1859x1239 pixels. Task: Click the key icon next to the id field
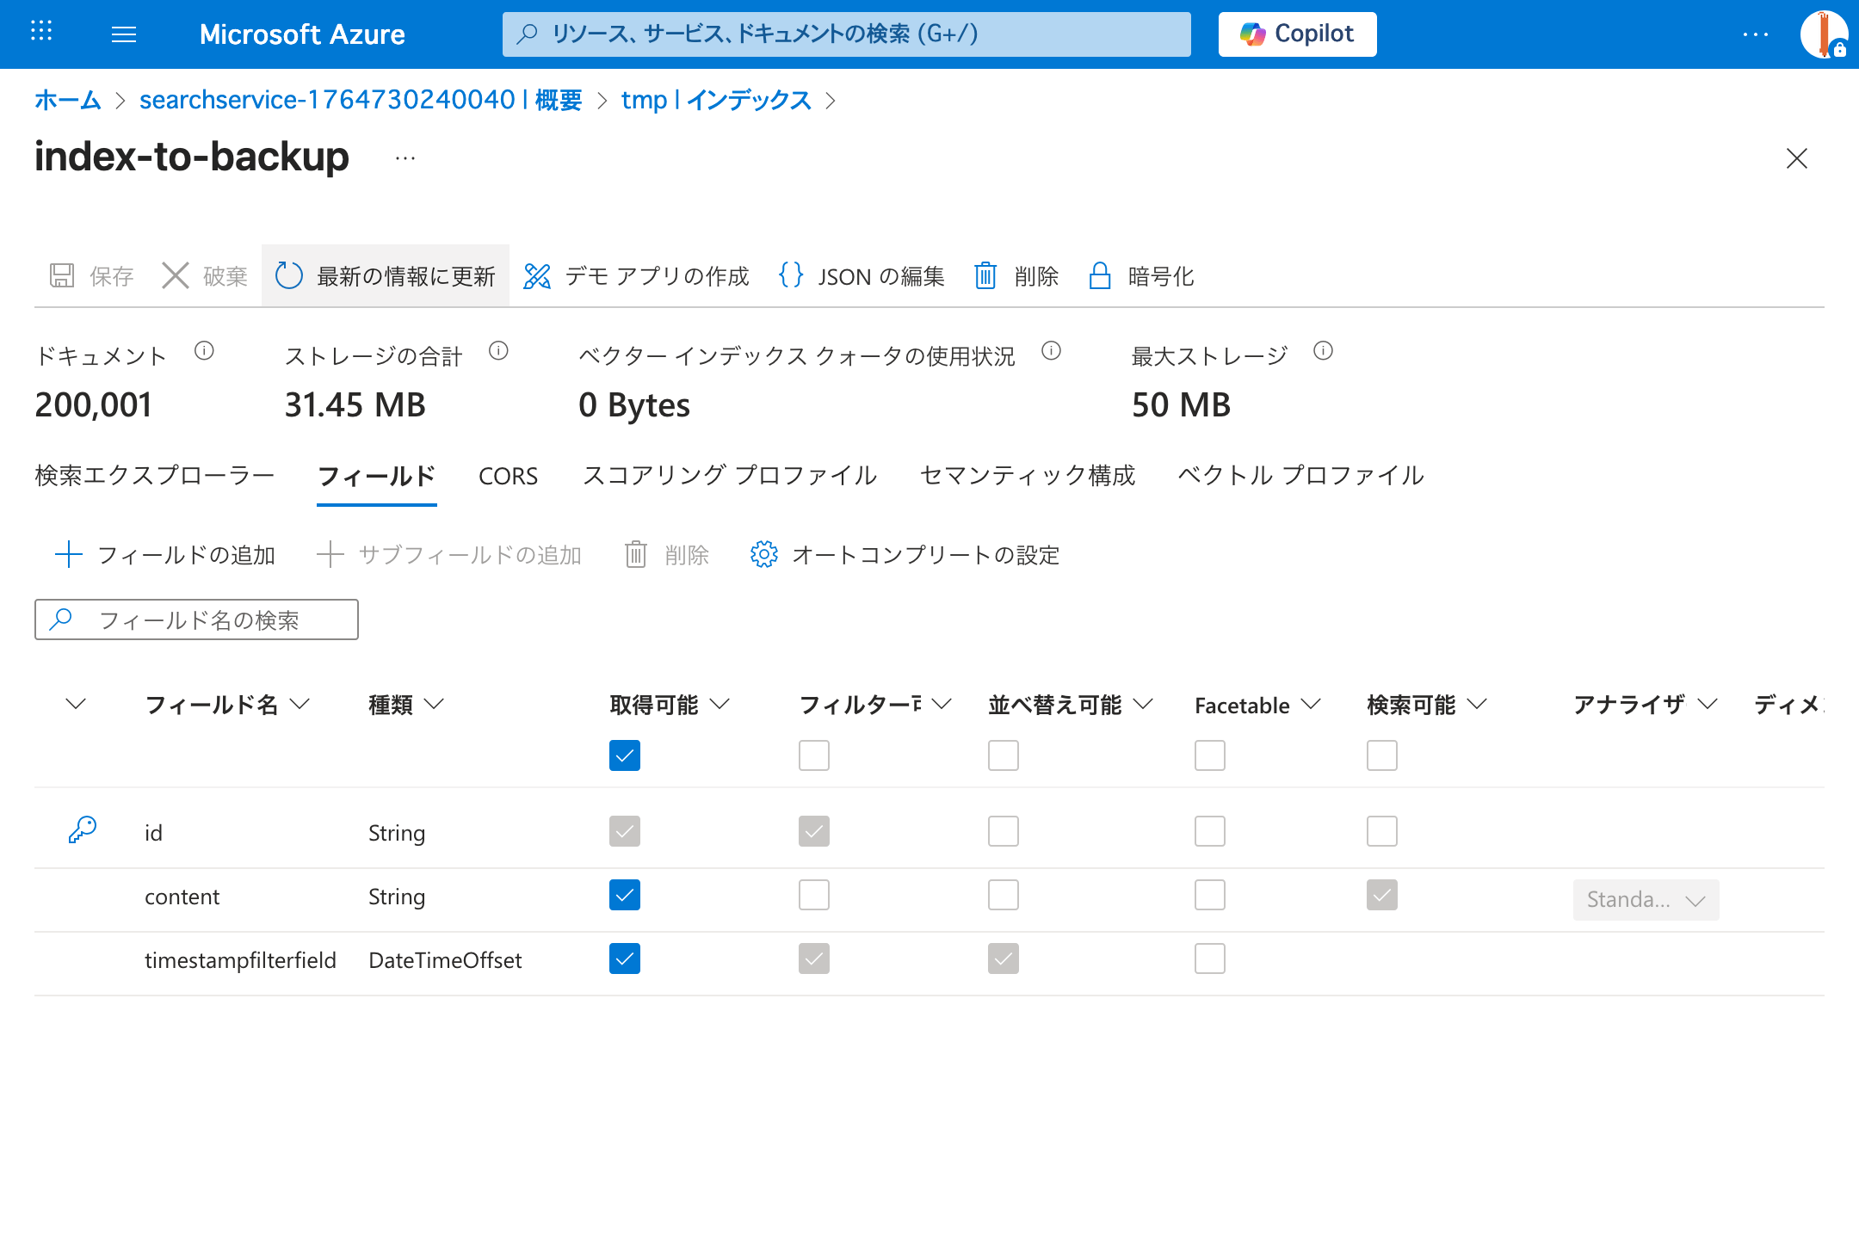point(82,829)
